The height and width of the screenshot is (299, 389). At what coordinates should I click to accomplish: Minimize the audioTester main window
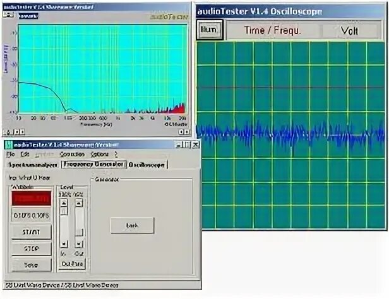(179, 144)
